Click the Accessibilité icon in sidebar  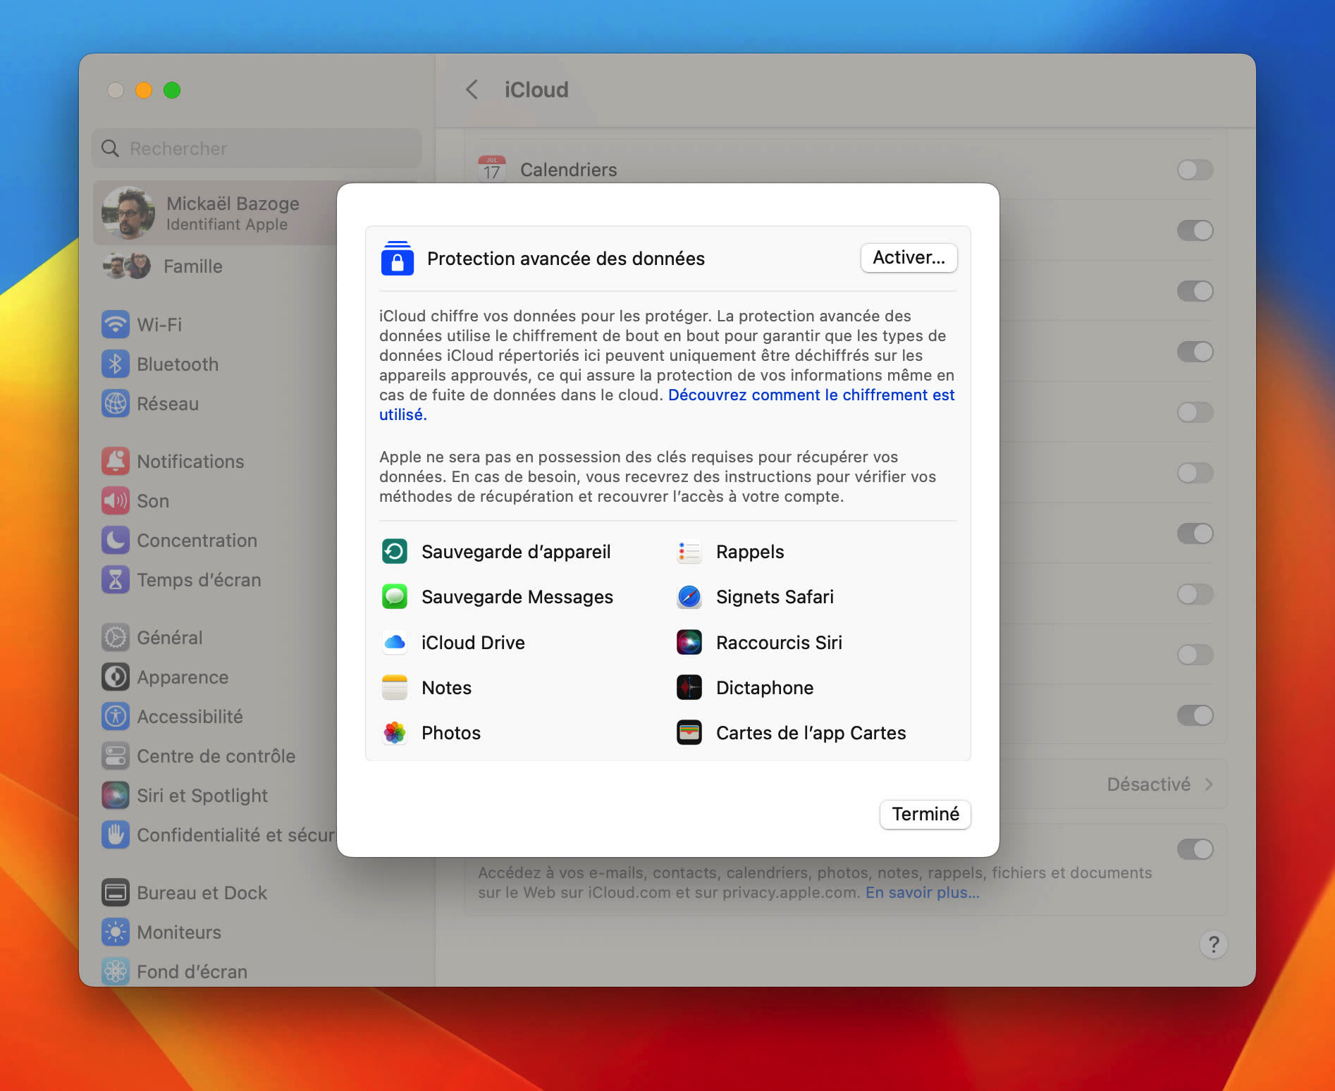pos(116,716)
